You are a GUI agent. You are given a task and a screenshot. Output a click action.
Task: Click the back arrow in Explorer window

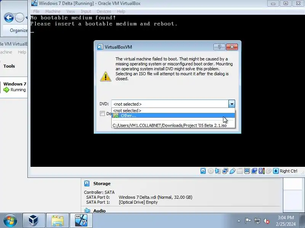(9, 18)
